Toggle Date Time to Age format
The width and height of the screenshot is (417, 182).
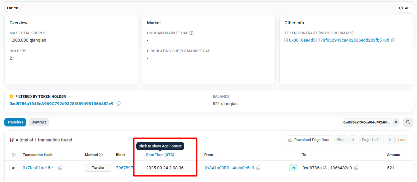[x=160, y=155]
